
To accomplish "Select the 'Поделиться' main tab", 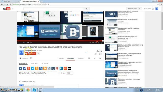I will 71,59.
